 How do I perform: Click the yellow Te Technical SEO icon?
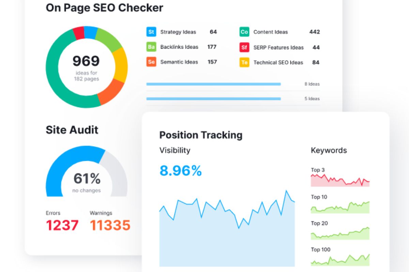click(x=244, y=63)
